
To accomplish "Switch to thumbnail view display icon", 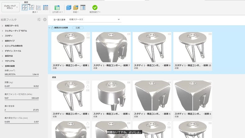I will [25, 7].
